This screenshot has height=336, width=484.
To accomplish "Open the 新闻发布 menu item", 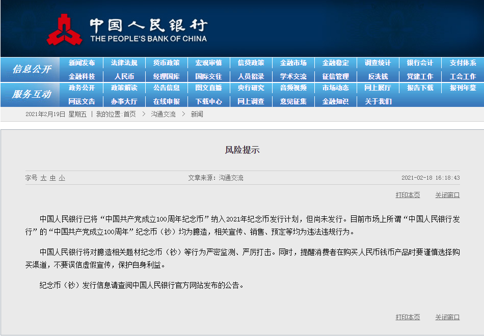I will 82,63.
